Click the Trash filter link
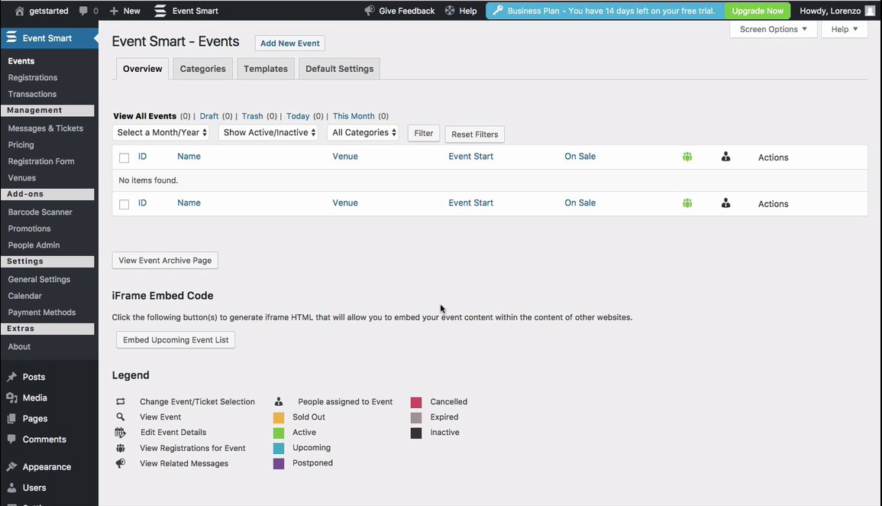This screenshot has height=506, width=882. 252,116
